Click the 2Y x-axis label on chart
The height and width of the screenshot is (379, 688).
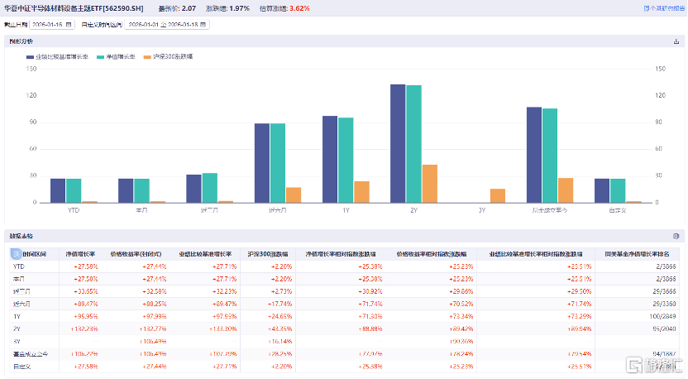click(x=413, y=210)
